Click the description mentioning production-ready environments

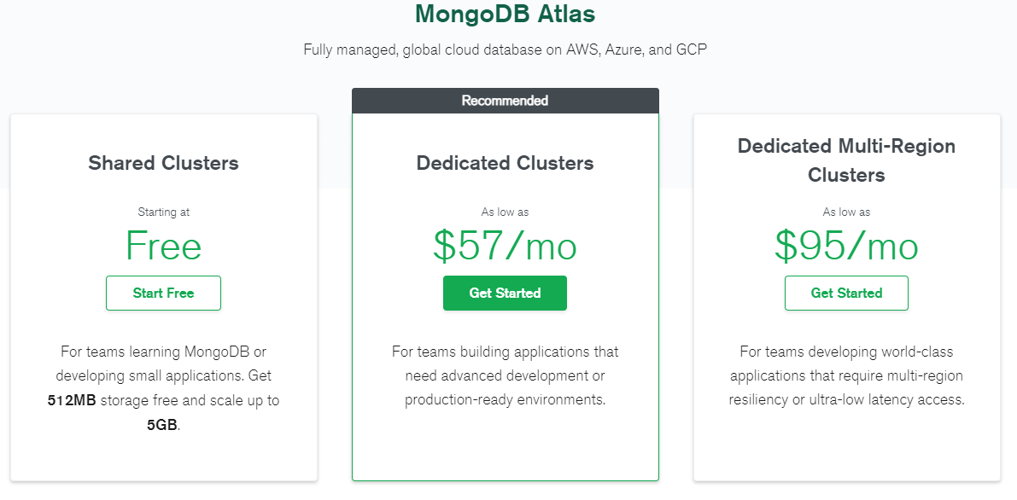505,375
